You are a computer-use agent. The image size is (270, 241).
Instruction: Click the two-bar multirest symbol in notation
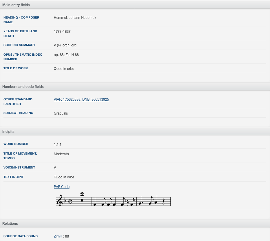point(82,197)
